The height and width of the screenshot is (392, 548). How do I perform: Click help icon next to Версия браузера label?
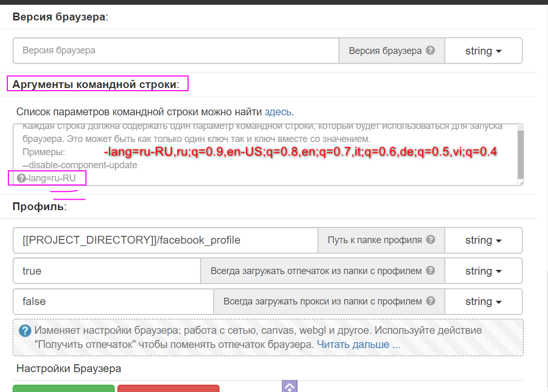pos(430,51)
